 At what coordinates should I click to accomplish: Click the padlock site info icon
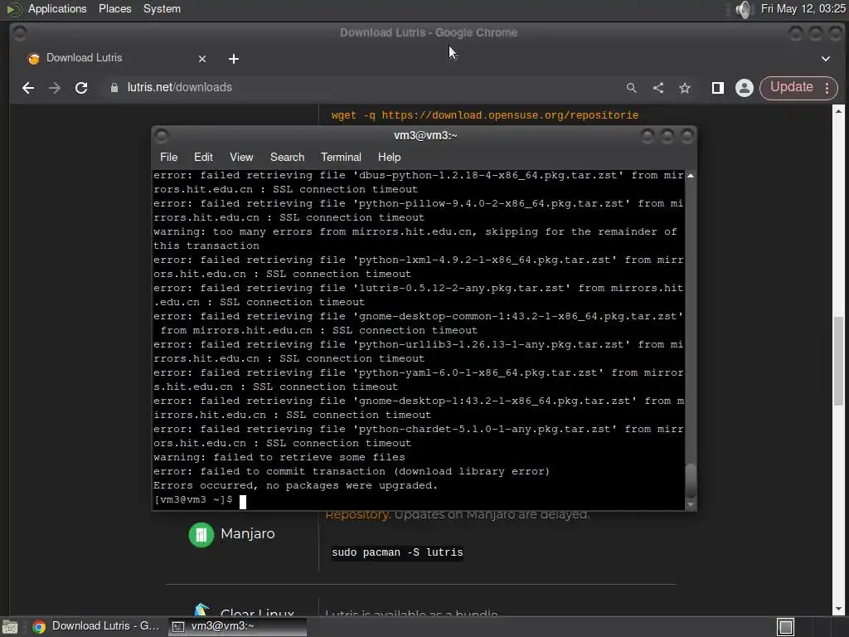coord(114,88)
